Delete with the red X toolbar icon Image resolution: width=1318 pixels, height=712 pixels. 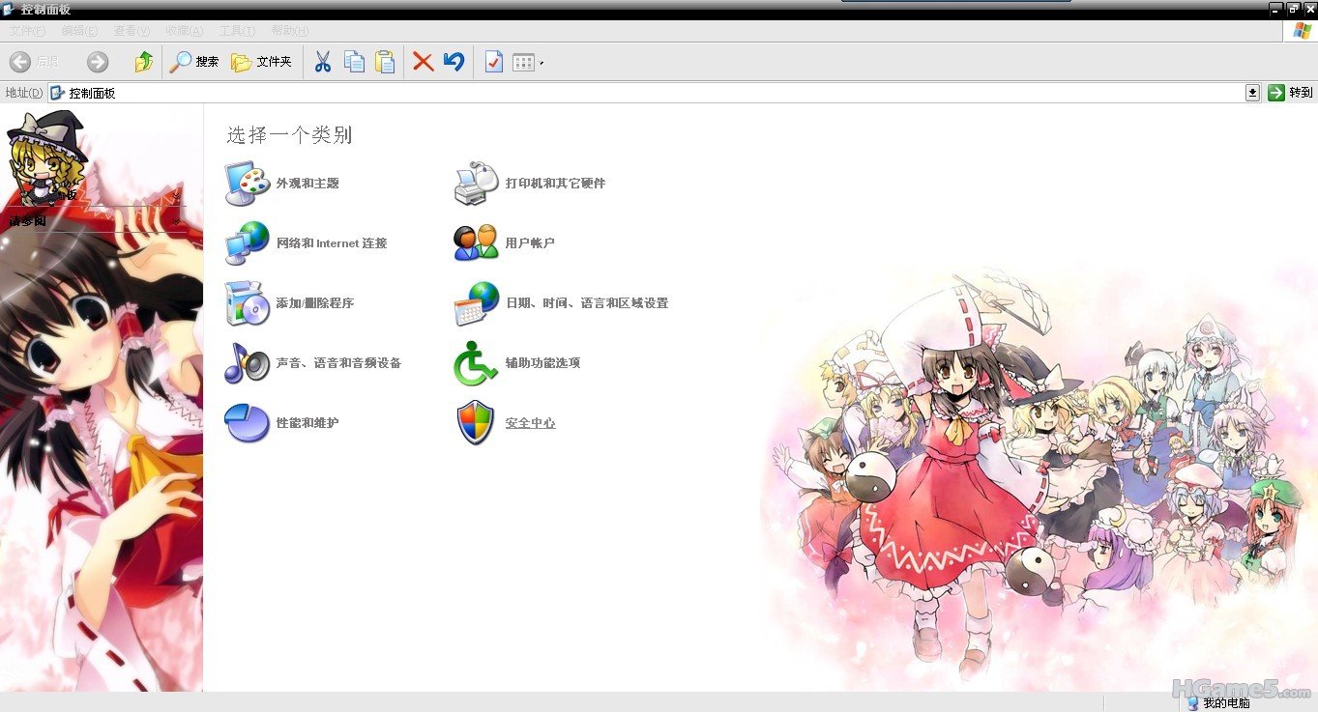(x=423, y=62)
